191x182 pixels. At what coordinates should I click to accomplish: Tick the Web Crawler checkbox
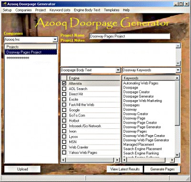coord(64,147)
